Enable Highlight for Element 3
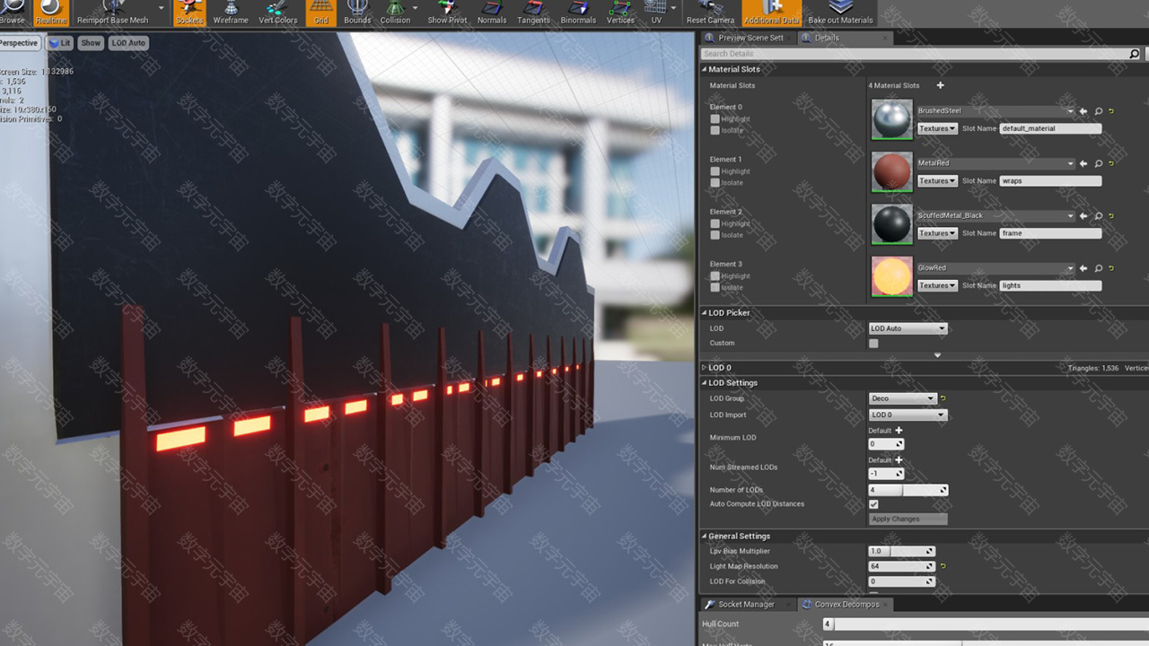This screenshot has height=646, width=1149. click(x=715, y=275)
